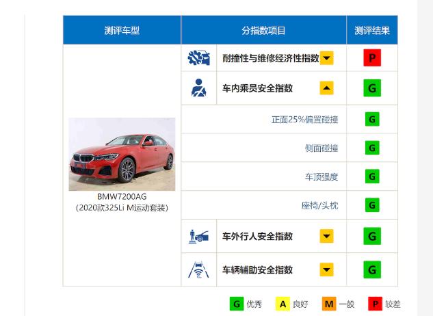
Task: Click the red P rating for 耐撞性与维修经济性指数
Action: point(372,57)
